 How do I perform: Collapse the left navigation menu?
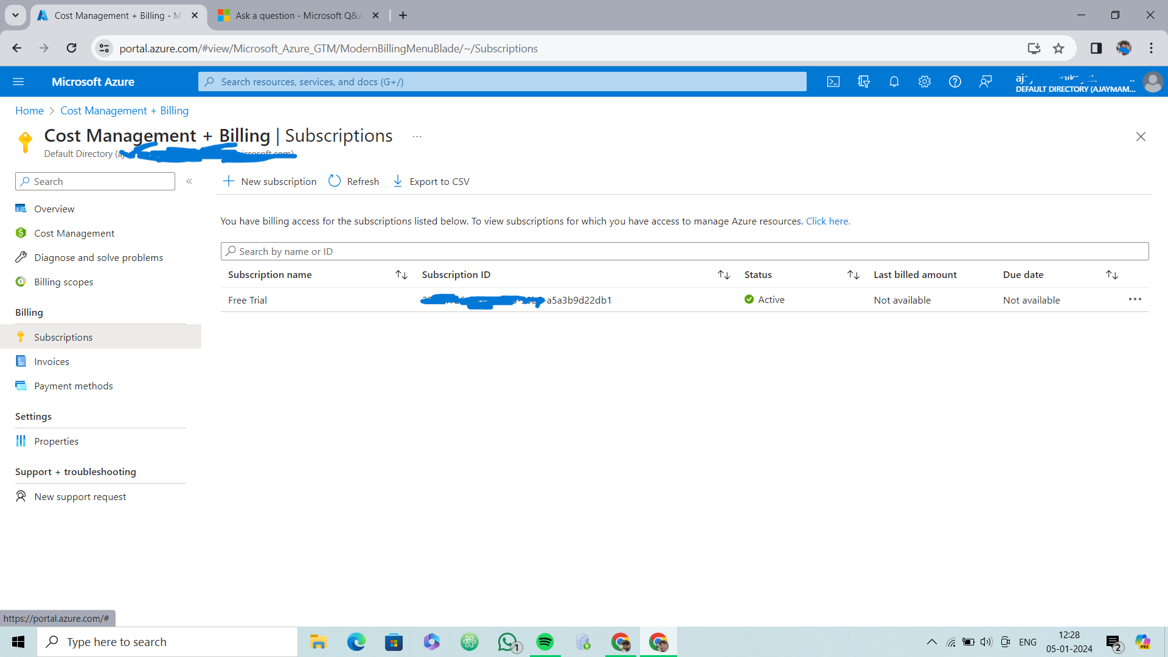(189, 181)
